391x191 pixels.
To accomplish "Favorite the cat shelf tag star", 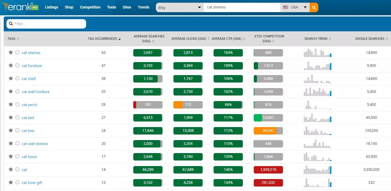I will coord(11,79).
